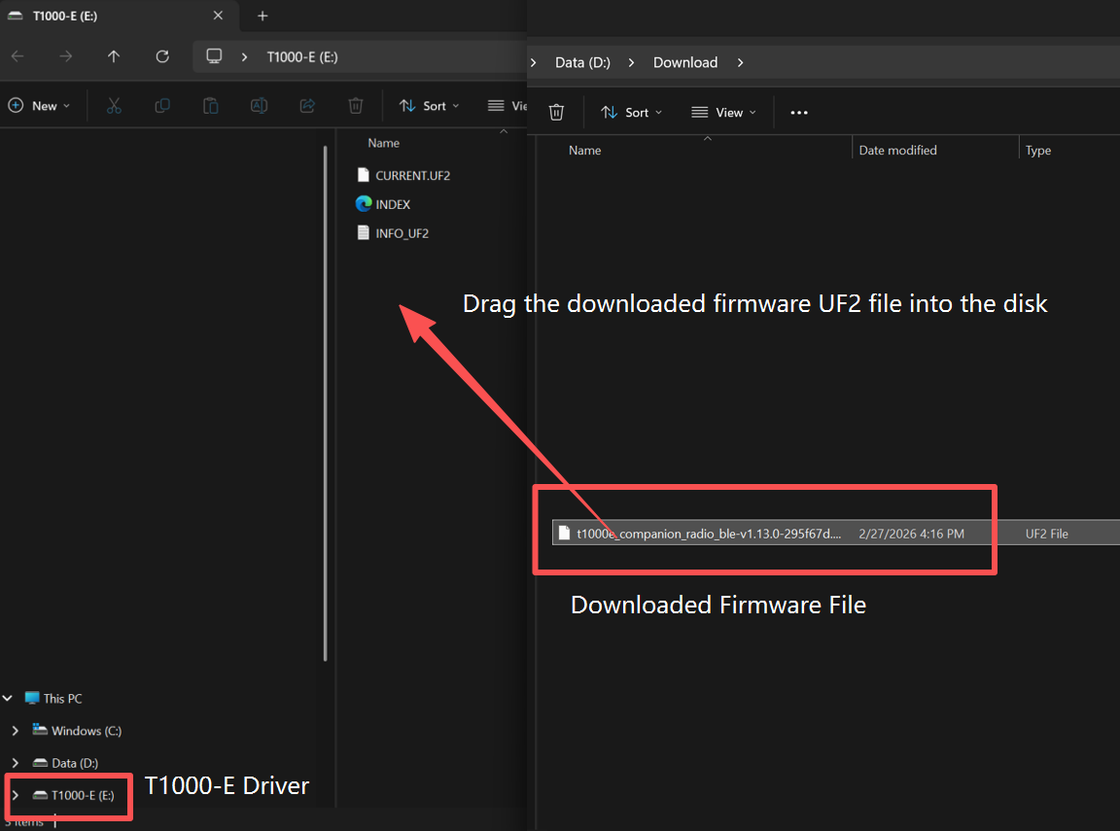Click the Download breadcrumb in address bar

(x=684, y=62)
